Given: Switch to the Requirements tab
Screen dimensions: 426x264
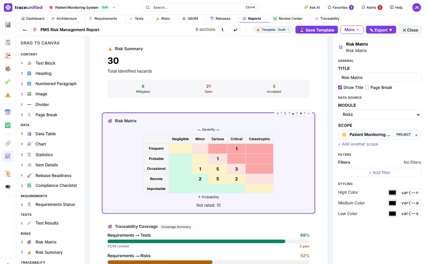Looking at the screenshot, I should (x=103, y=19).
